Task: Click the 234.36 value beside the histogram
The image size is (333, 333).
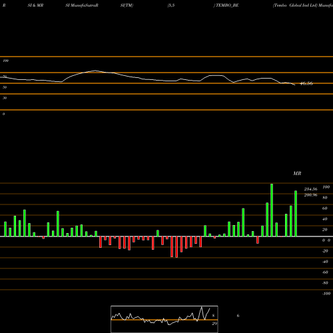Action: click(x=310, y=189)
